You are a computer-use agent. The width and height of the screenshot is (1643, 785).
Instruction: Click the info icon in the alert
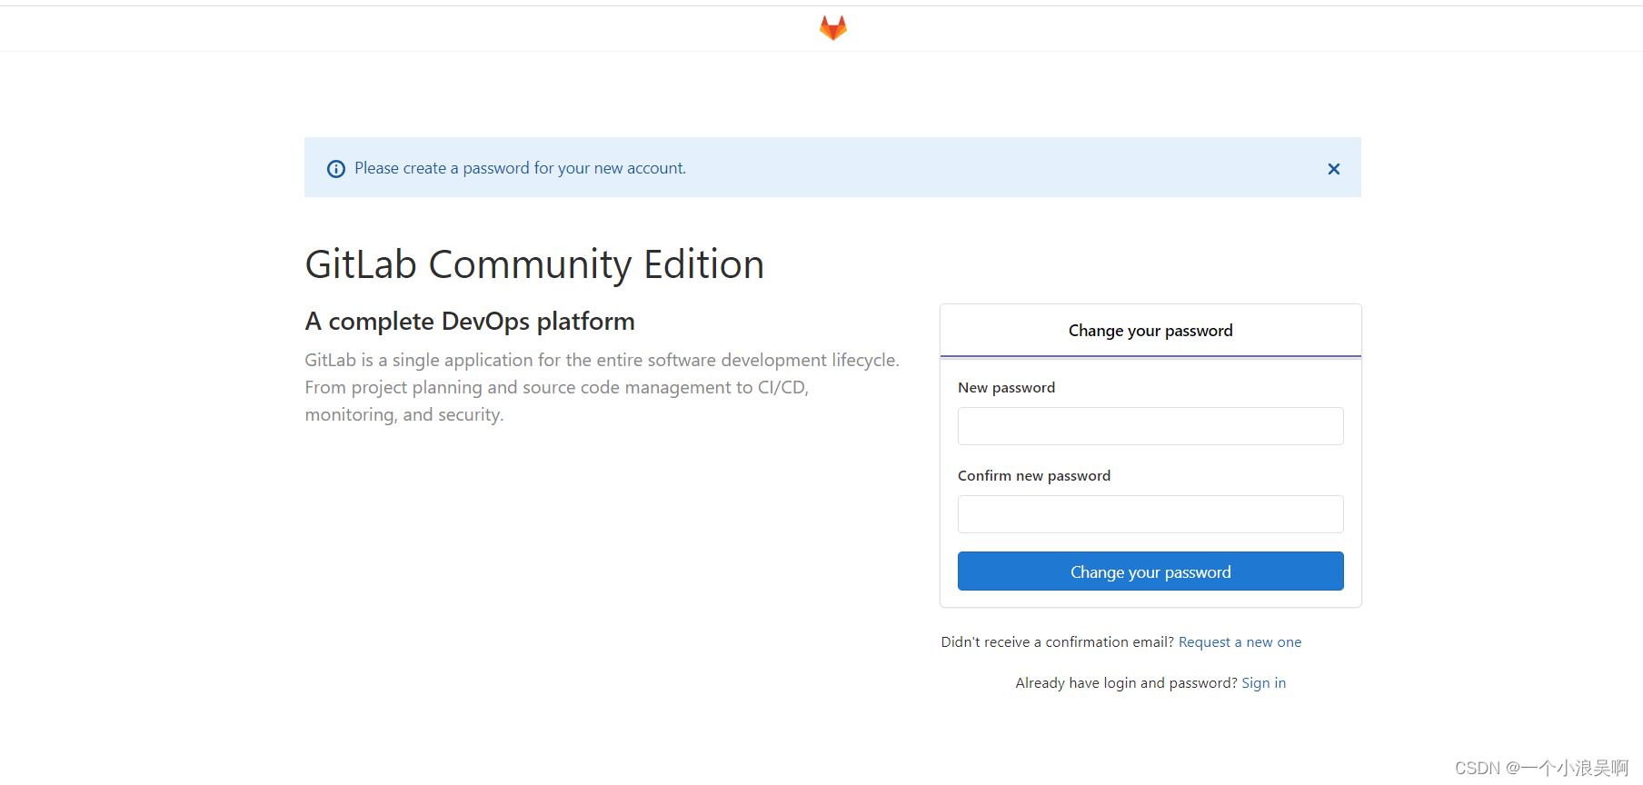pos(336,169)
